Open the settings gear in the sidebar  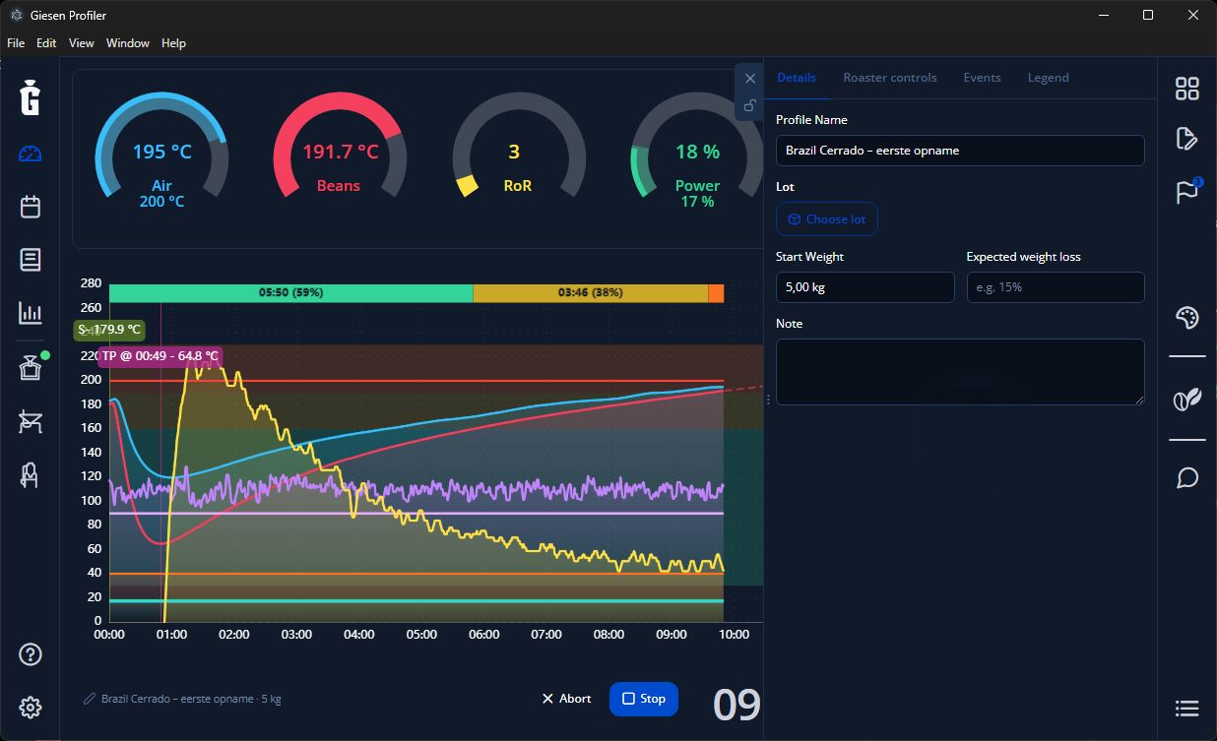[31, 707]
